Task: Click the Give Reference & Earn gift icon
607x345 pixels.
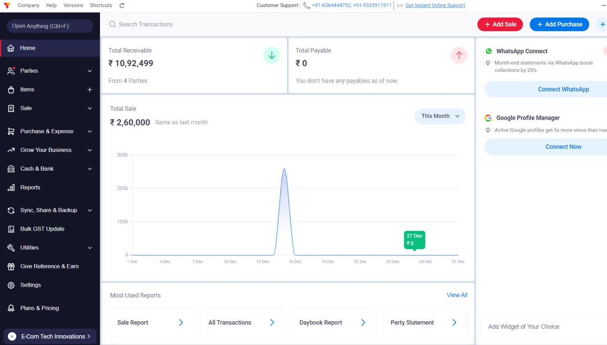Action: click(11, 266)
